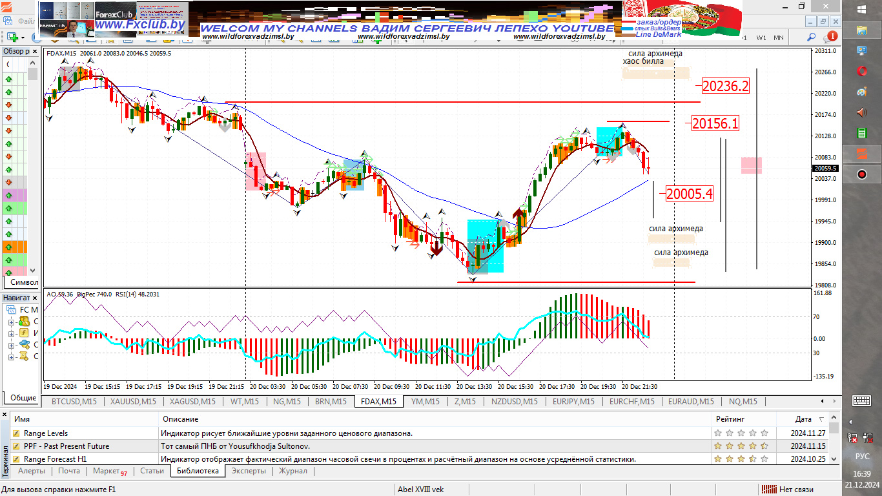882x496 pixels.
Task: Open the NG,M15 chart tab
Action: pos(287,402)
